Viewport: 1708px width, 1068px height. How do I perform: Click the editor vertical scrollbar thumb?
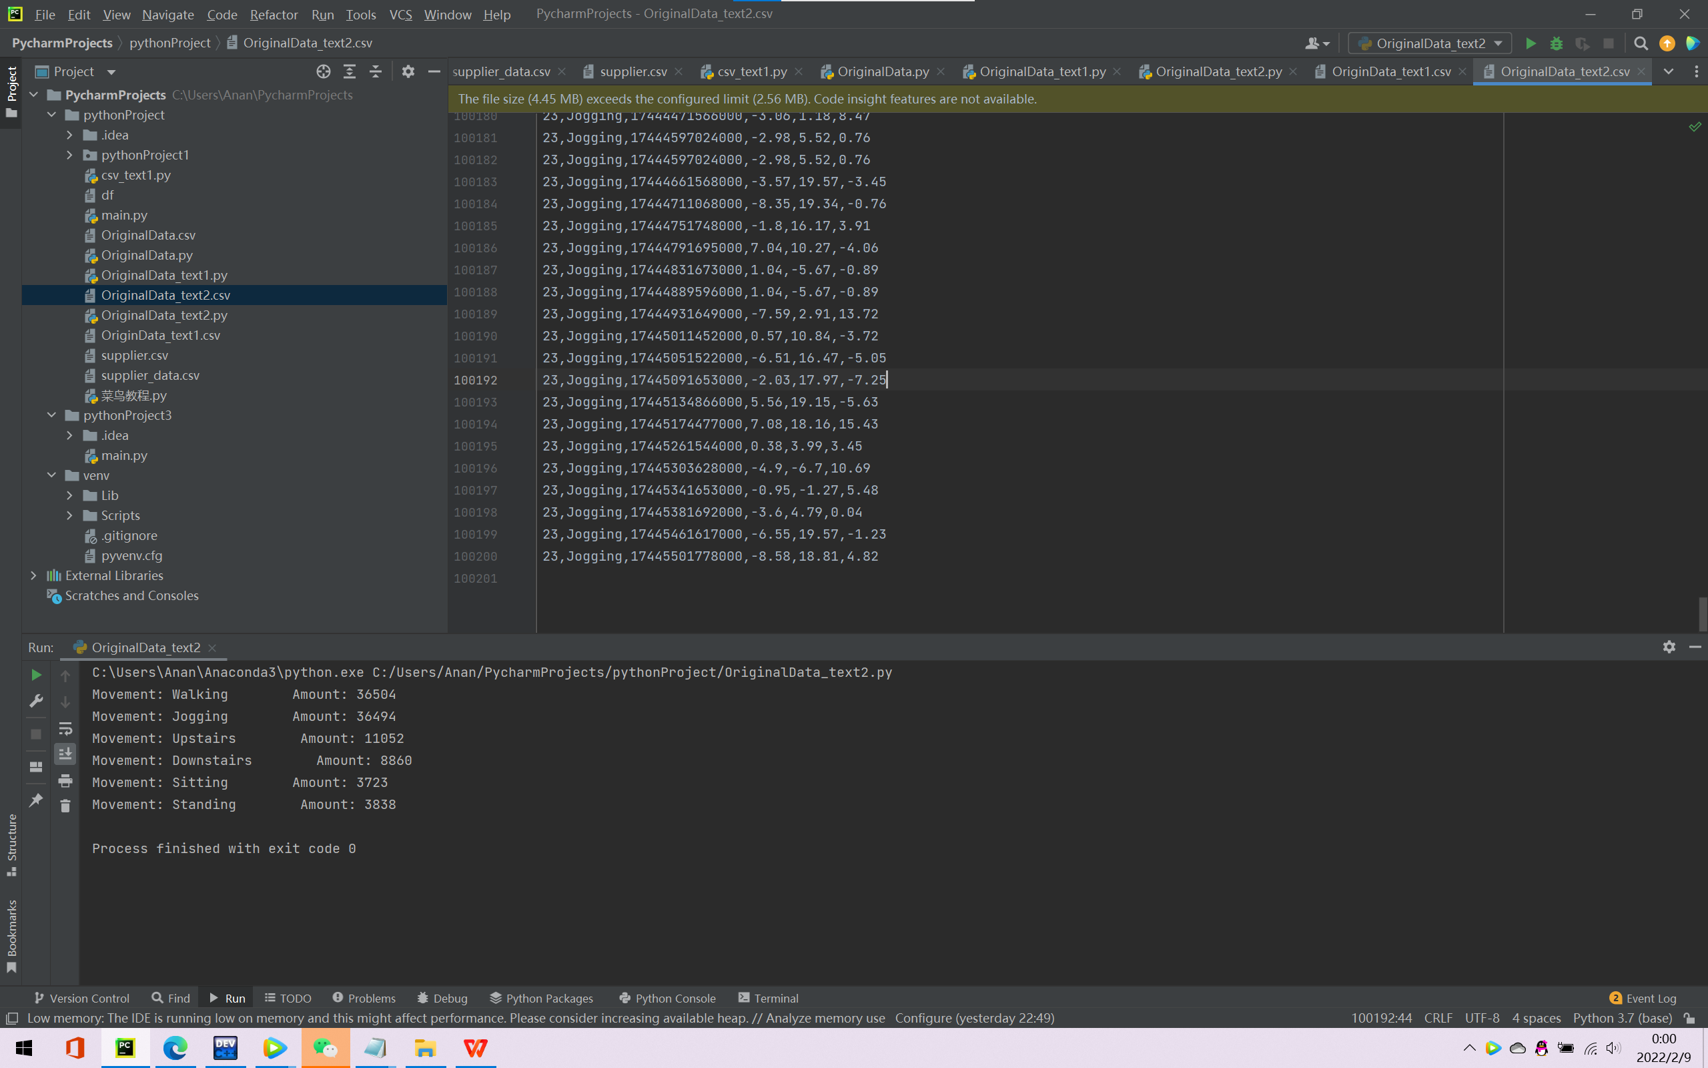pyautogui.click(x=1703, y=613)
